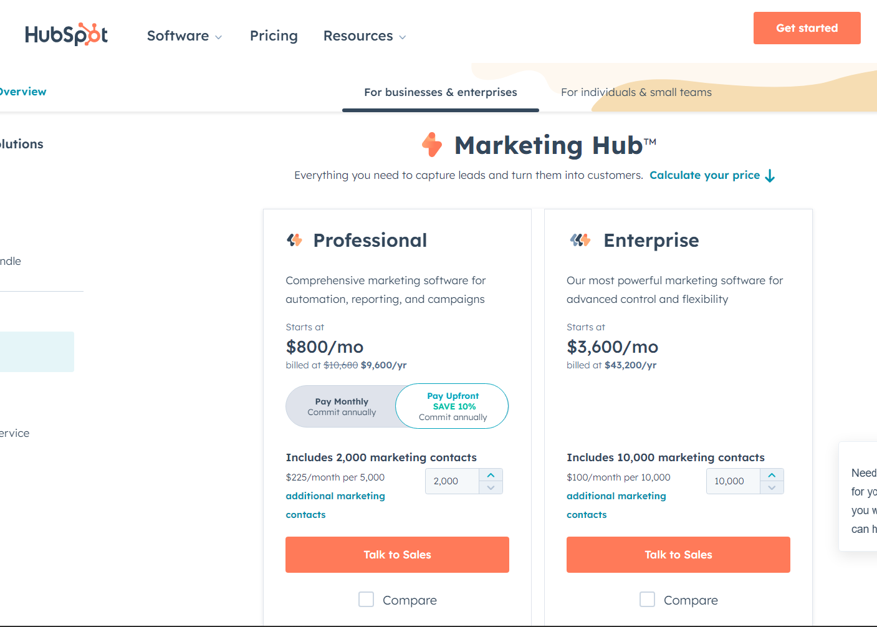This screenshot has height=627, width=877.
Task: Click Includes 10,000 marketing contacts text
Action: point(666,457)
